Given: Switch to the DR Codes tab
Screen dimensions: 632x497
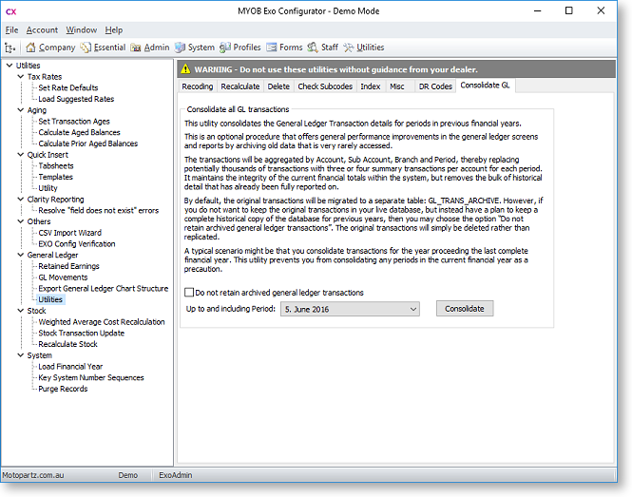Looking at the screenshot, I should pos(435,86).
